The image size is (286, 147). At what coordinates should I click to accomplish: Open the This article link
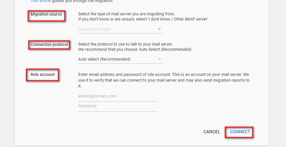[40, 1]
